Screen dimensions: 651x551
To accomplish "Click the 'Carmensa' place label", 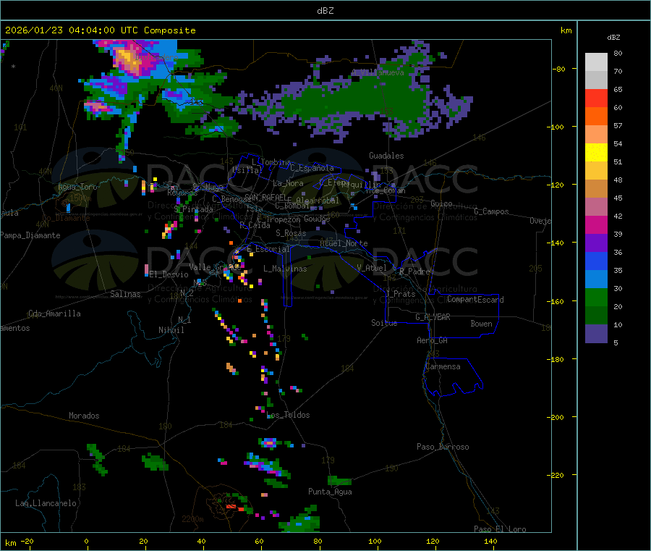I will tap(443, 366).
